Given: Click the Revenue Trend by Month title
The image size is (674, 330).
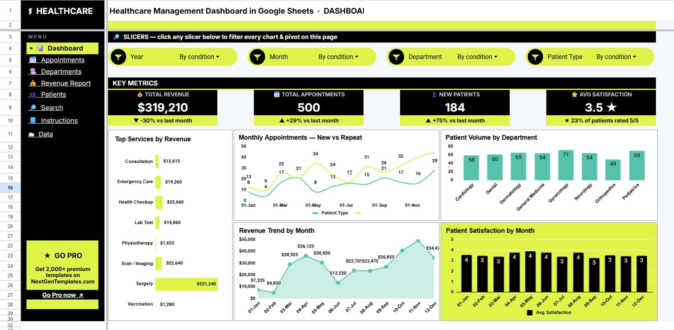Looking at the screenshot, I should [x=276, y=231].
